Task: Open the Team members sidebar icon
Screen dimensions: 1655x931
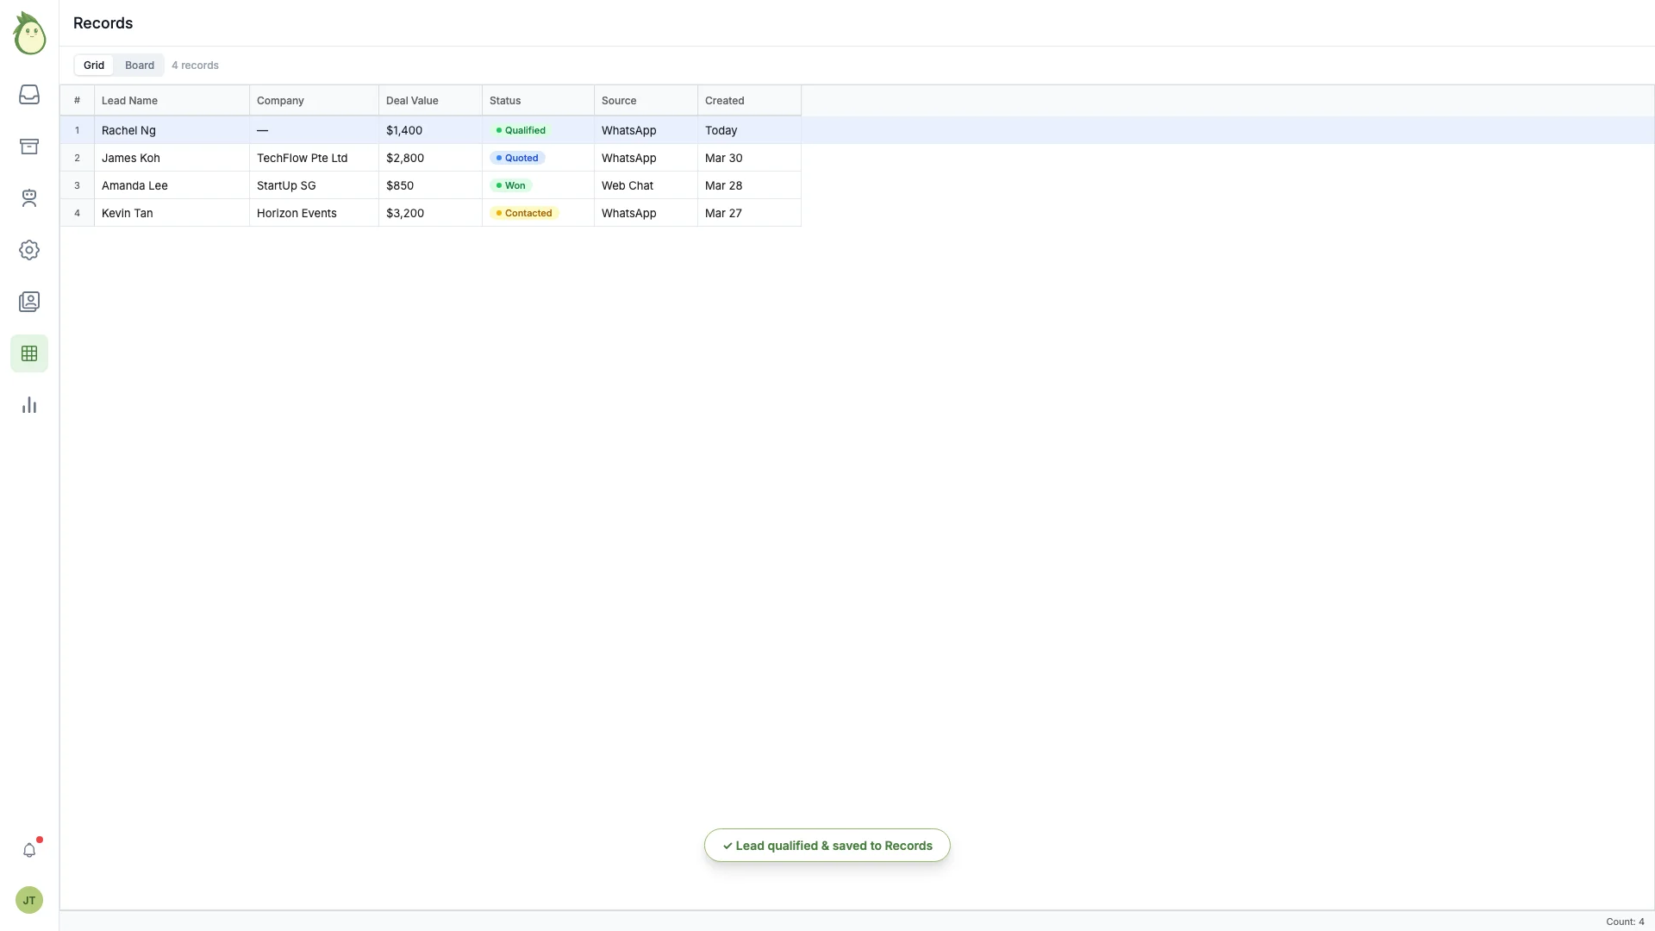Action: point(29,198)
